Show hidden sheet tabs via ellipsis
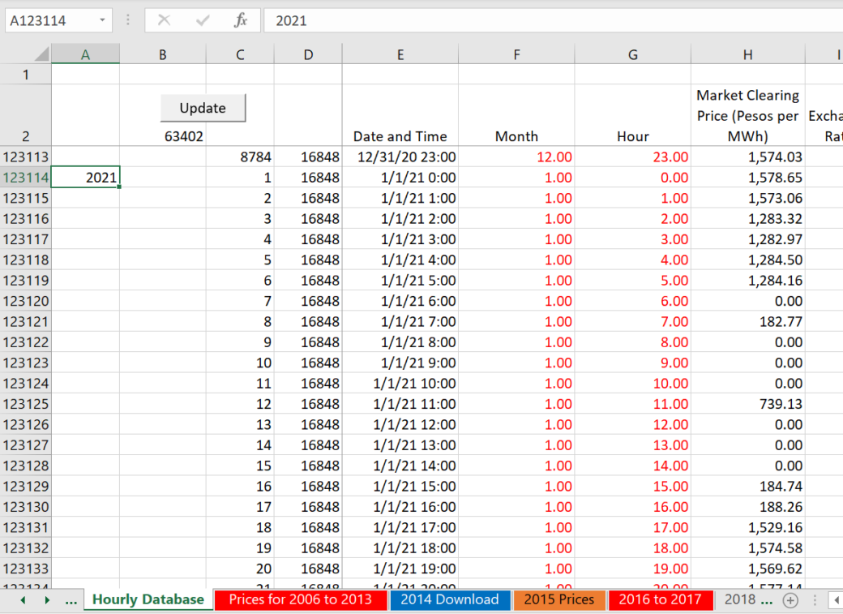This screenshot has height=614, width=843. click(x=71, y=600)
